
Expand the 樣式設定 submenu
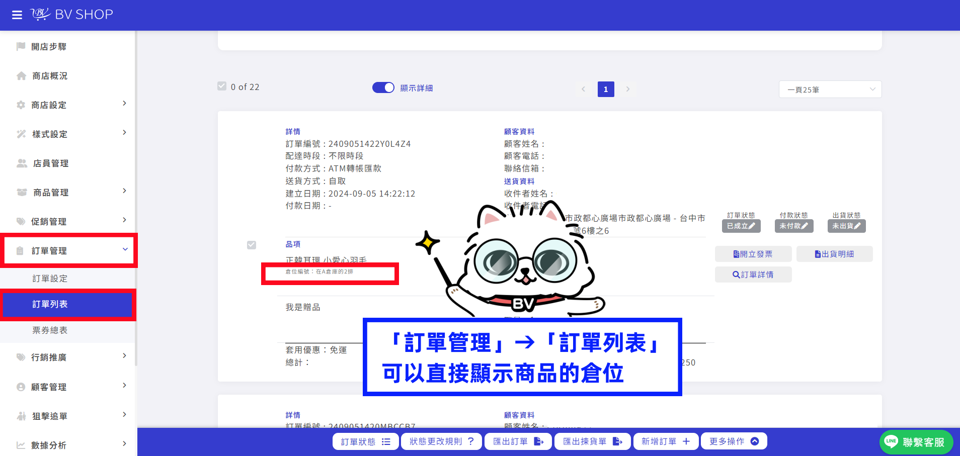click(124, 133)
